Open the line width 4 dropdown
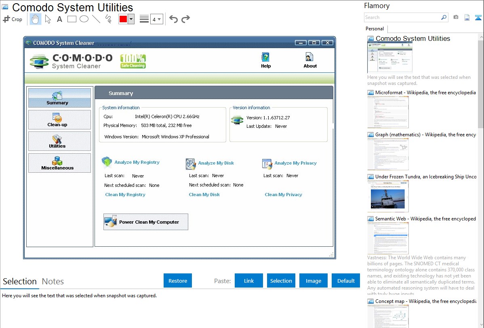This screenshot has height=328, width=484. [x=157, y=19]
